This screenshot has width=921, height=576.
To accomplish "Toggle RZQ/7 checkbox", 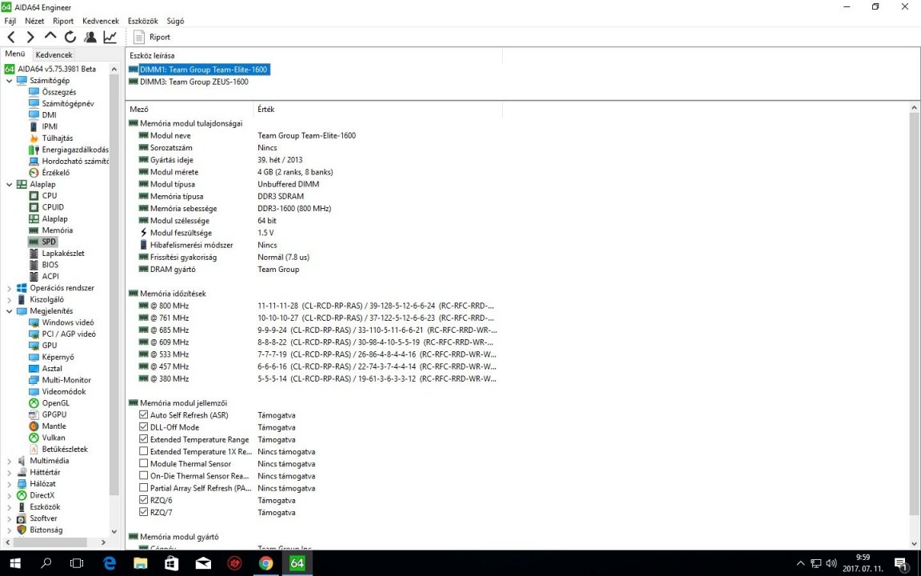I will (x=143, y=512).
